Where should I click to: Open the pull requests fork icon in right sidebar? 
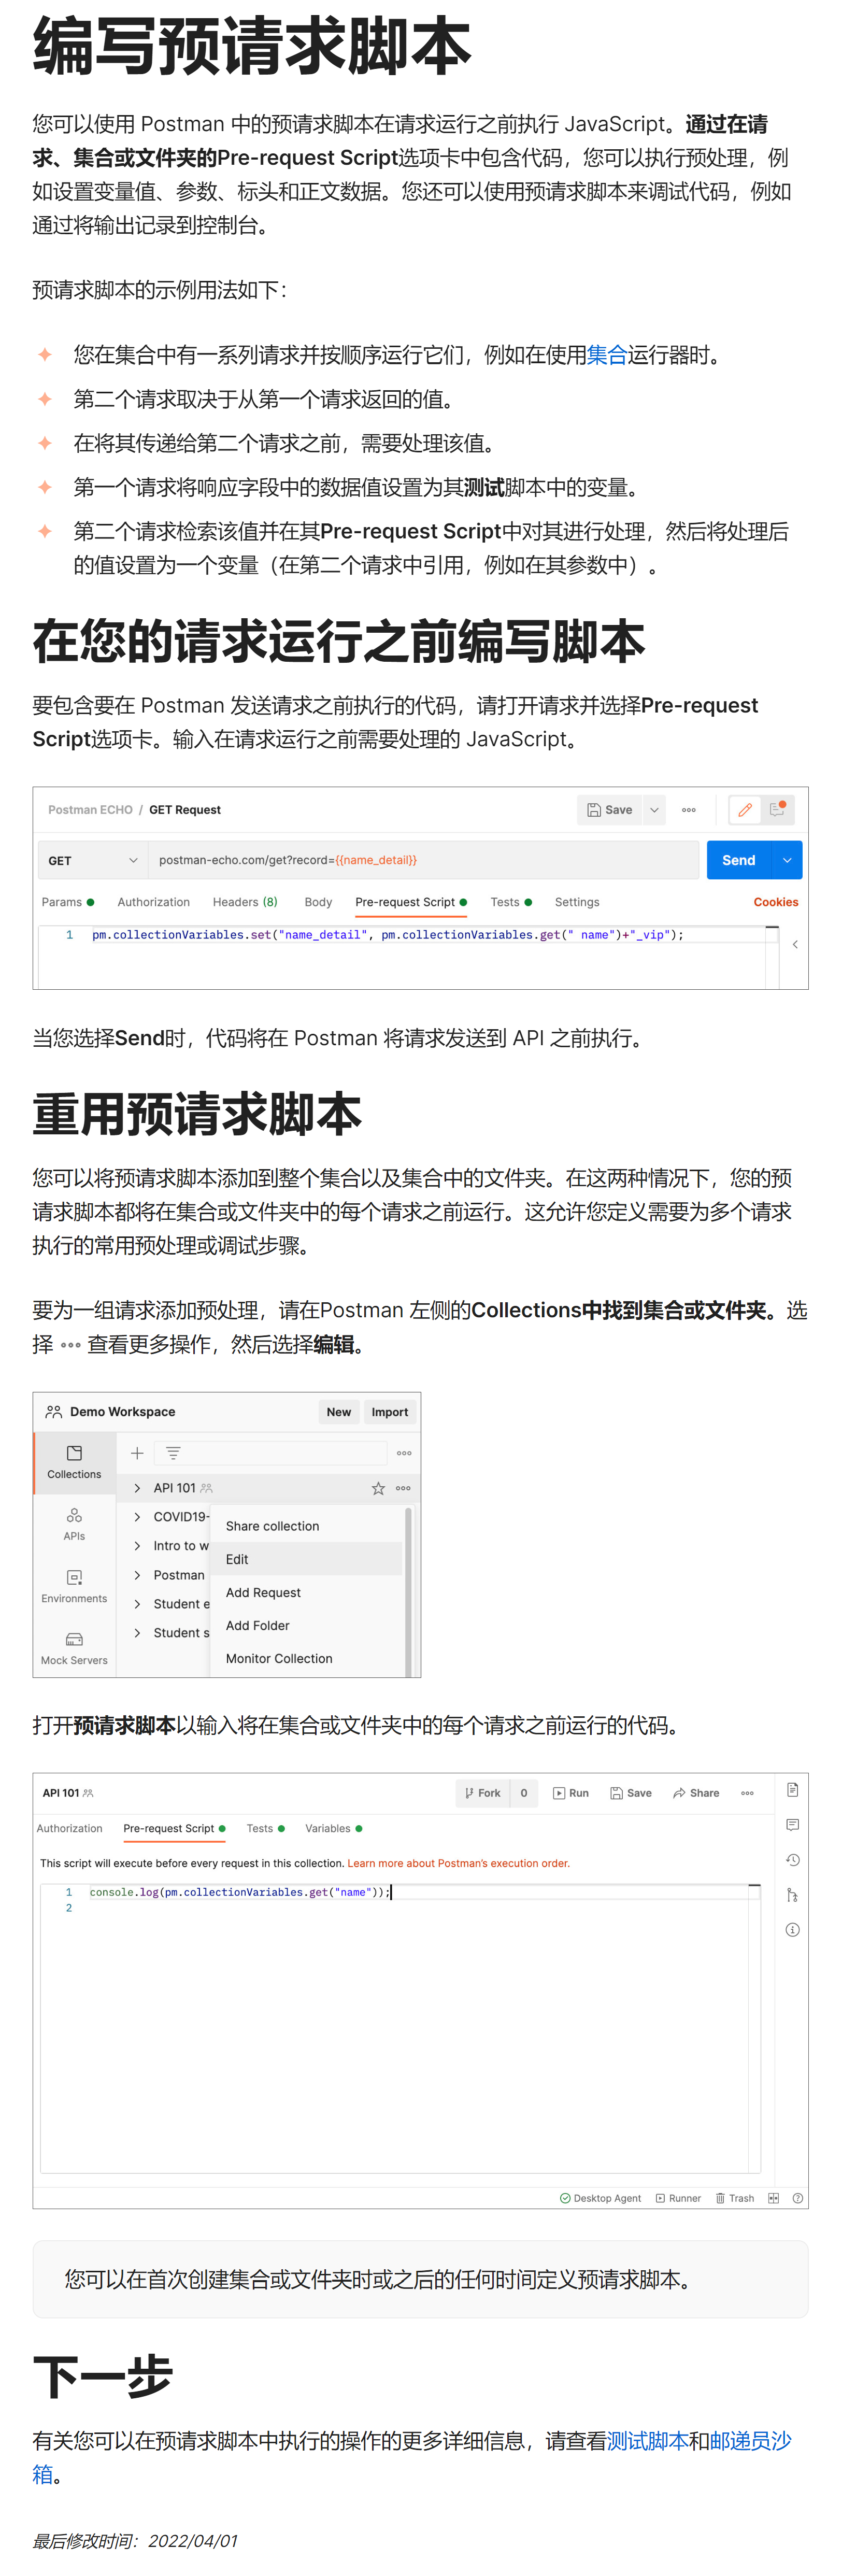792,1895
